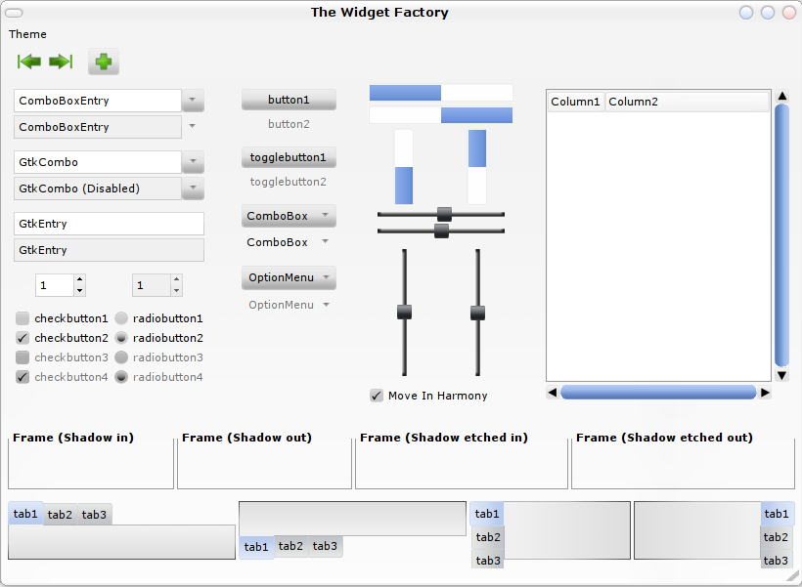The width and height of the screenshot is (802, 587).
Task: Select tab3 in the left-tabs notebook
Action: (x=488, y=561)
